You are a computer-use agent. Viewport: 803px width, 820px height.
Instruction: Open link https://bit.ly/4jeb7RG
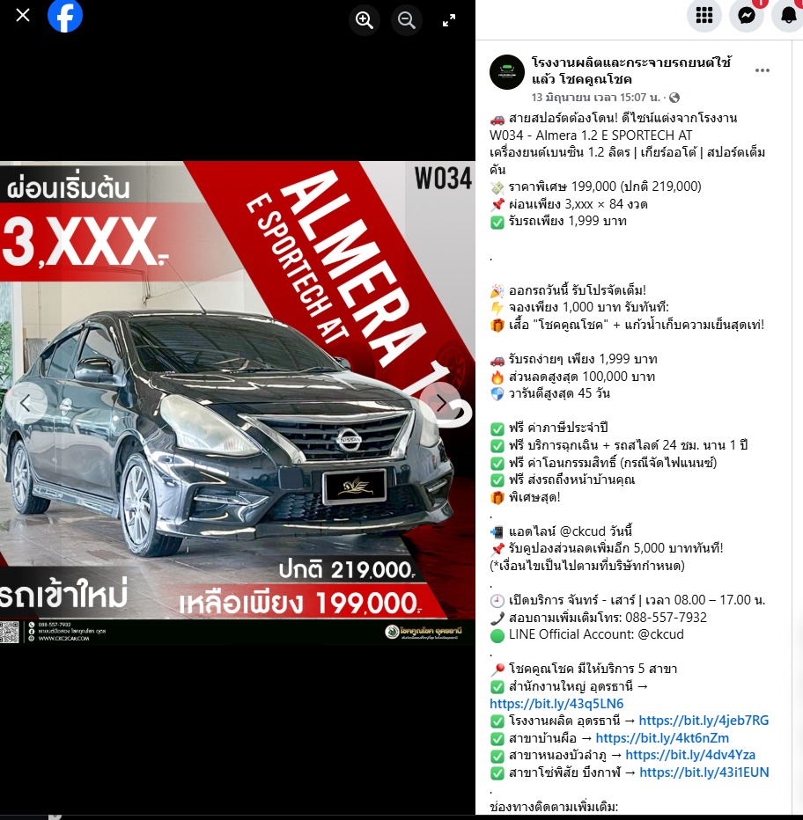pyautogui.click(x=704, y=721)
